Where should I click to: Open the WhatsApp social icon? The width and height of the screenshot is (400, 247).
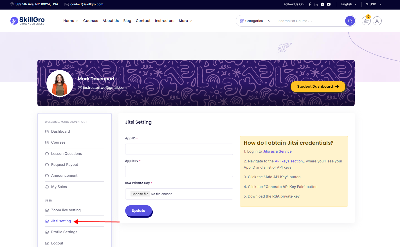322,4
